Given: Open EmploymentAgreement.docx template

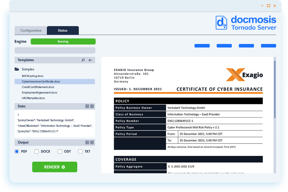Looking at the screenshot, I should 39,92.
